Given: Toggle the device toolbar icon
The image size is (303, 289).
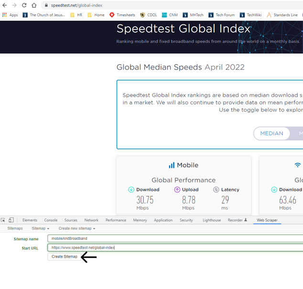Looking at the screenshot, I should 11,220.
